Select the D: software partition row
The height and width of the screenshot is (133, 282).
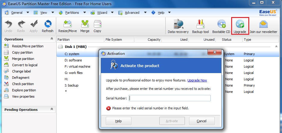(x=73, y=60)
